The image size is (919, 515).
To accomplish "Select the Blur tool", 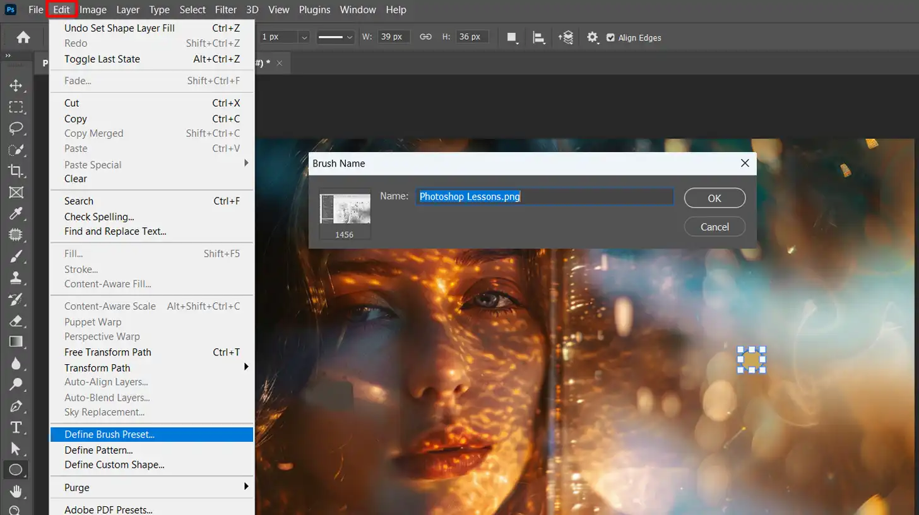I will tap(16, 364).
